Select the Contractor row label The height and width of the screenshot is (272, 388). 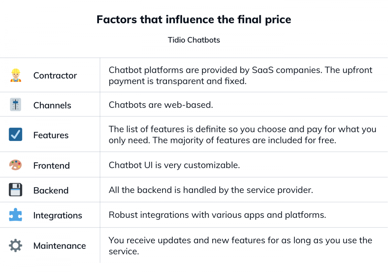(55, 76)
